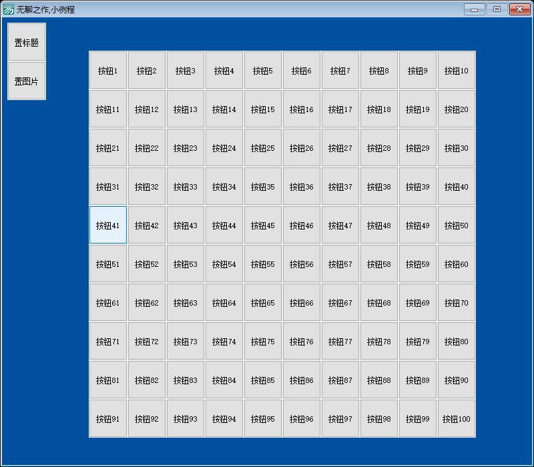Click 按钮1 in the grid
534x467 pixels.
coord(108,71)
